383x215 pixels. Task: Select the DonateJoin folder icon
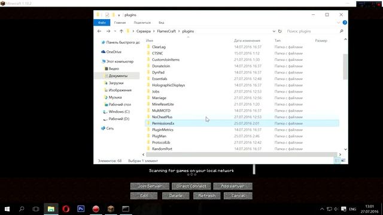(148, 66)
